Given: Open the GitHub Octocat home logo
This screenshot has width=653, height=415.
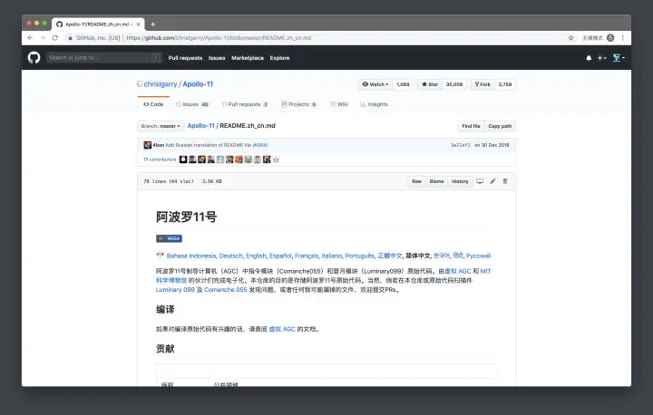Looking at the screenshot, I should click(34, 57).
